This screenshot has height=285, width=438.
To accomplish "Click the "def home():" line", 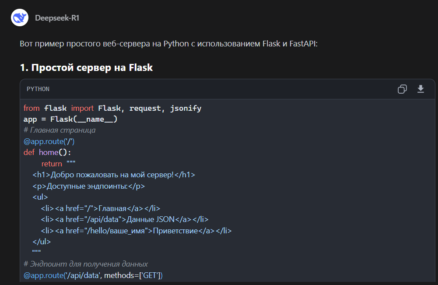I will (x=47, y=152).
